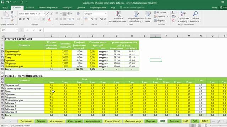Open the Файл menu
This screenshot has width=227, height=127.
pos(5,8)
